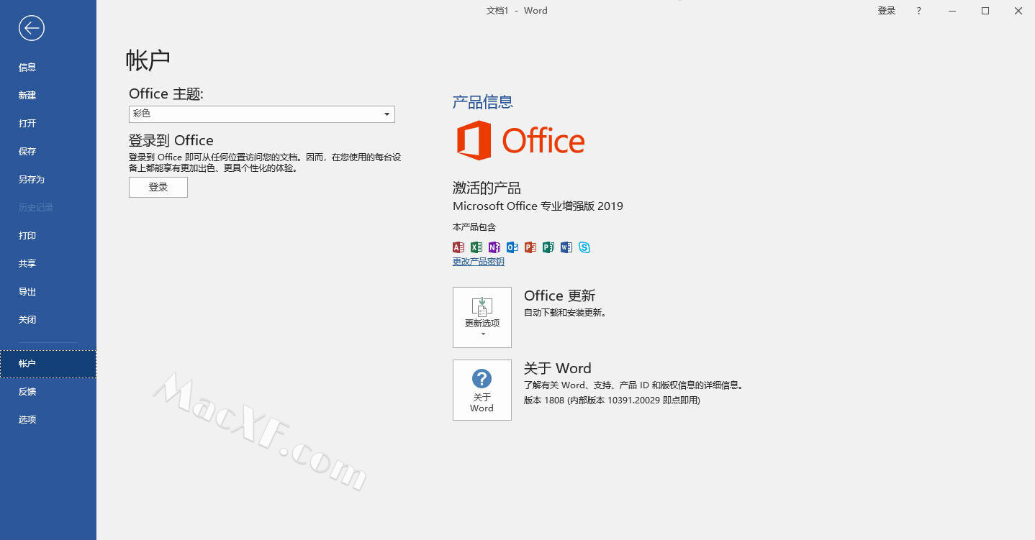1035x540 pixels.
Task: Select 导出 in the sidebar
Action: pyautogui.click(x=48, y=291)
